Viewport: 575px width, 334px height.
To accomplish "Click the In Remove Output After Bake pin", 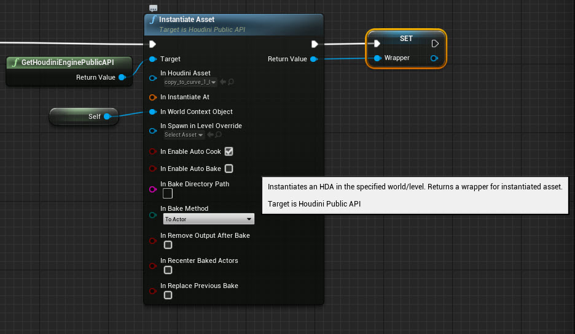I will click(x=152, y=241).
